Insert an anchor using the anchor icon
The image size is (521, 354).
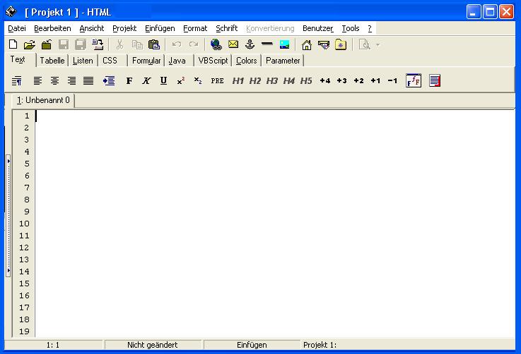250,44
